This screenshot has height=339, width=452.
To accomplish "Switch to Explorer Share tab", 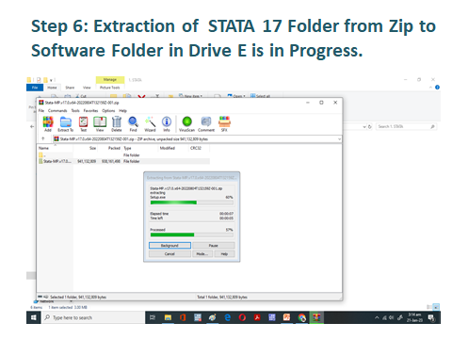I will (x=70, y=88).
